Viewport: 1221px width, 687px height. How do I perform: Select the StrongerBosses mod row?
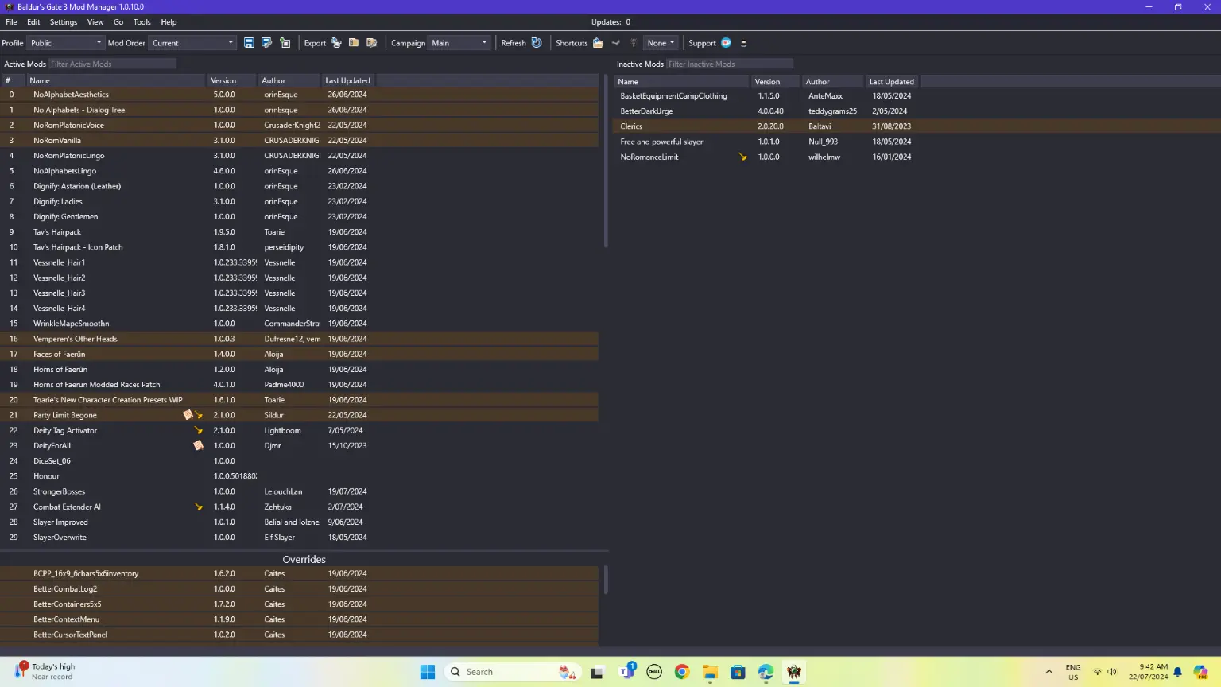tap(299, 491)
